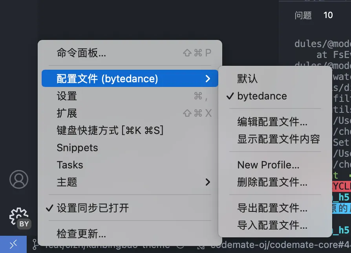Expand the 配置文件 (bytedance) submenu arrow
The image size is (351, 253).
[x=208, y=79]
